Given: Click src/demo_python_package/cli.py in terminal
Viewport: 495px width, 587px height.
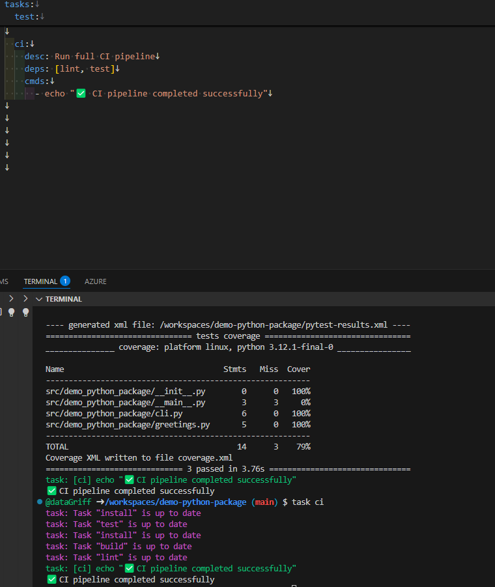Looking at the screenshot, I should 114,414.
